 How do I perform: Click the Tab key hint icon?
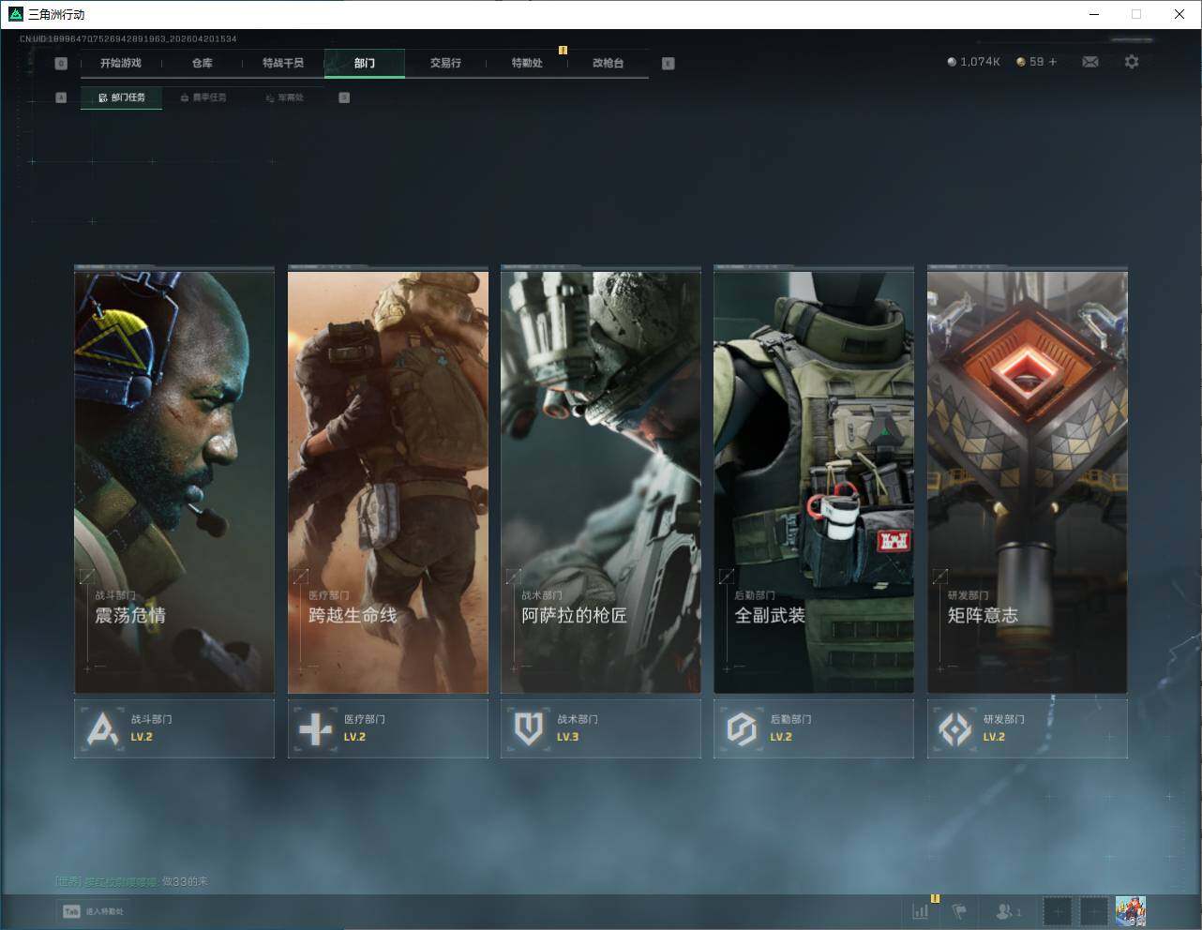pyautogui.click(x=71, y=911)
